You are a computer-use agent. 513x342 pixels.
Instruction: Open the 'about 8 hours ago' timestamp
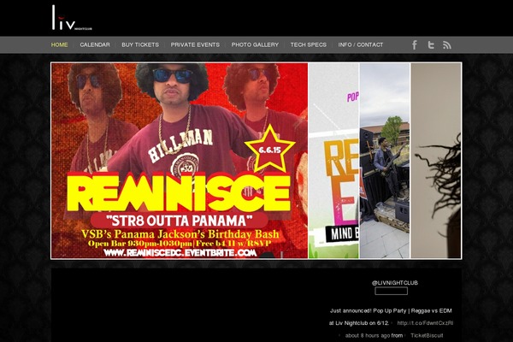pos(368,335)
